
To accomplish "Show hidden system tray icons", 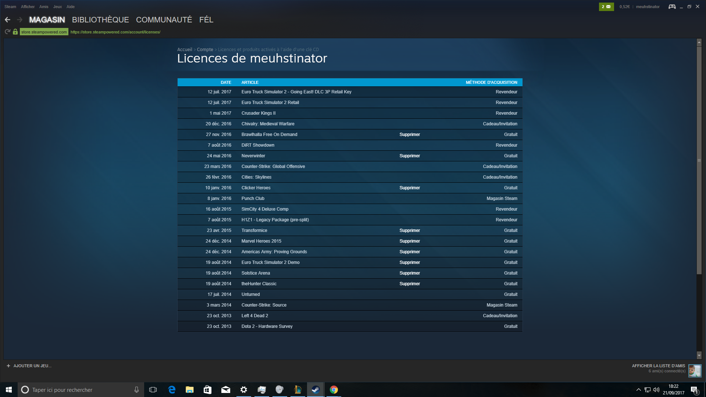I will click(x=638, y=390).
